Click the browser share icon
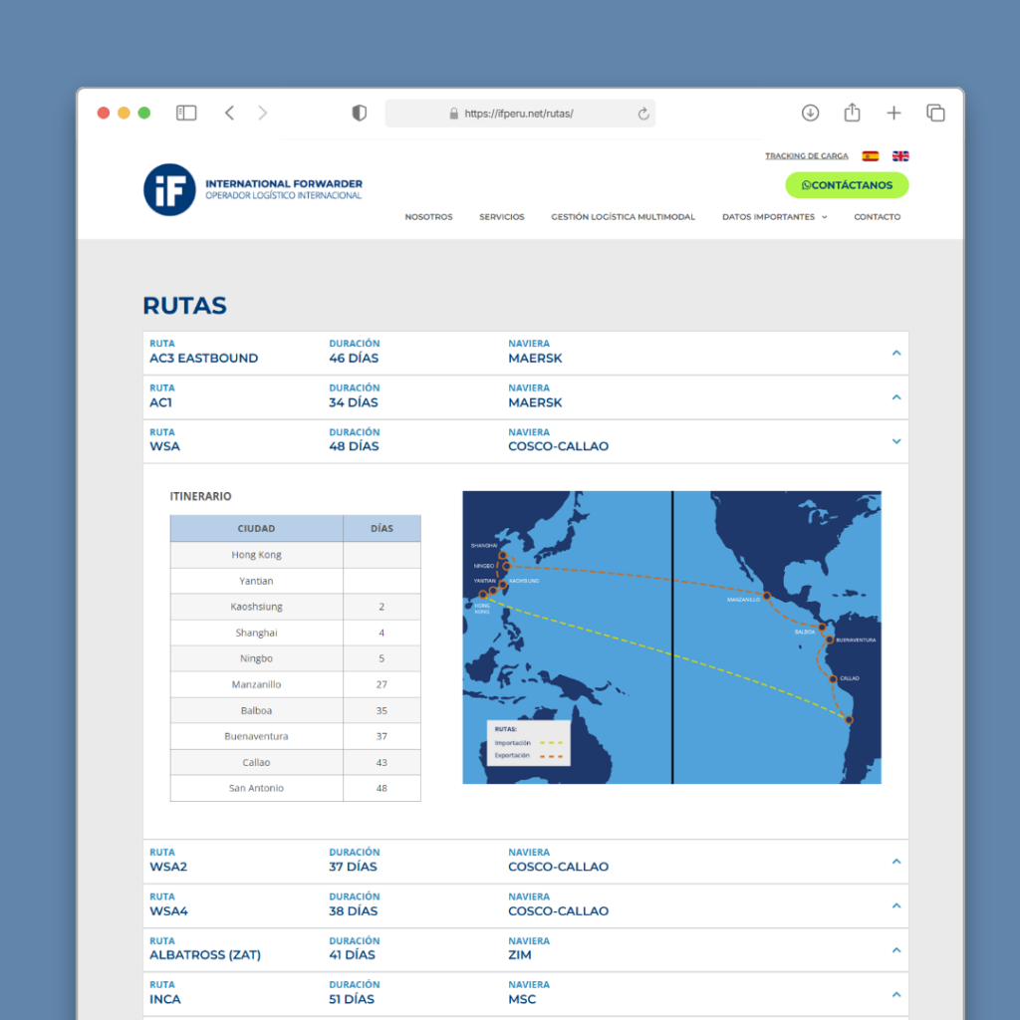The height and width of the screenshot is (1020, 1020). (852, 114)
